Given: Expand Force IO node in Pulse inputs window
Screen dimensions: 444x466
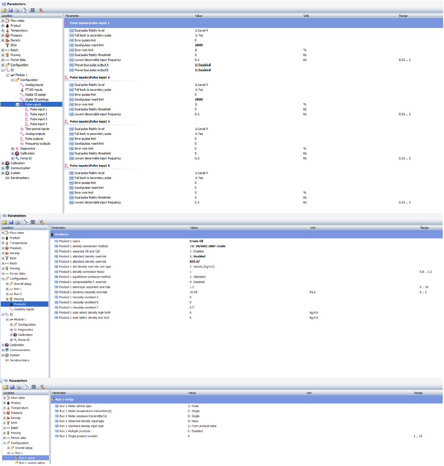Looking at the screenshot, I should click(13, 158).
